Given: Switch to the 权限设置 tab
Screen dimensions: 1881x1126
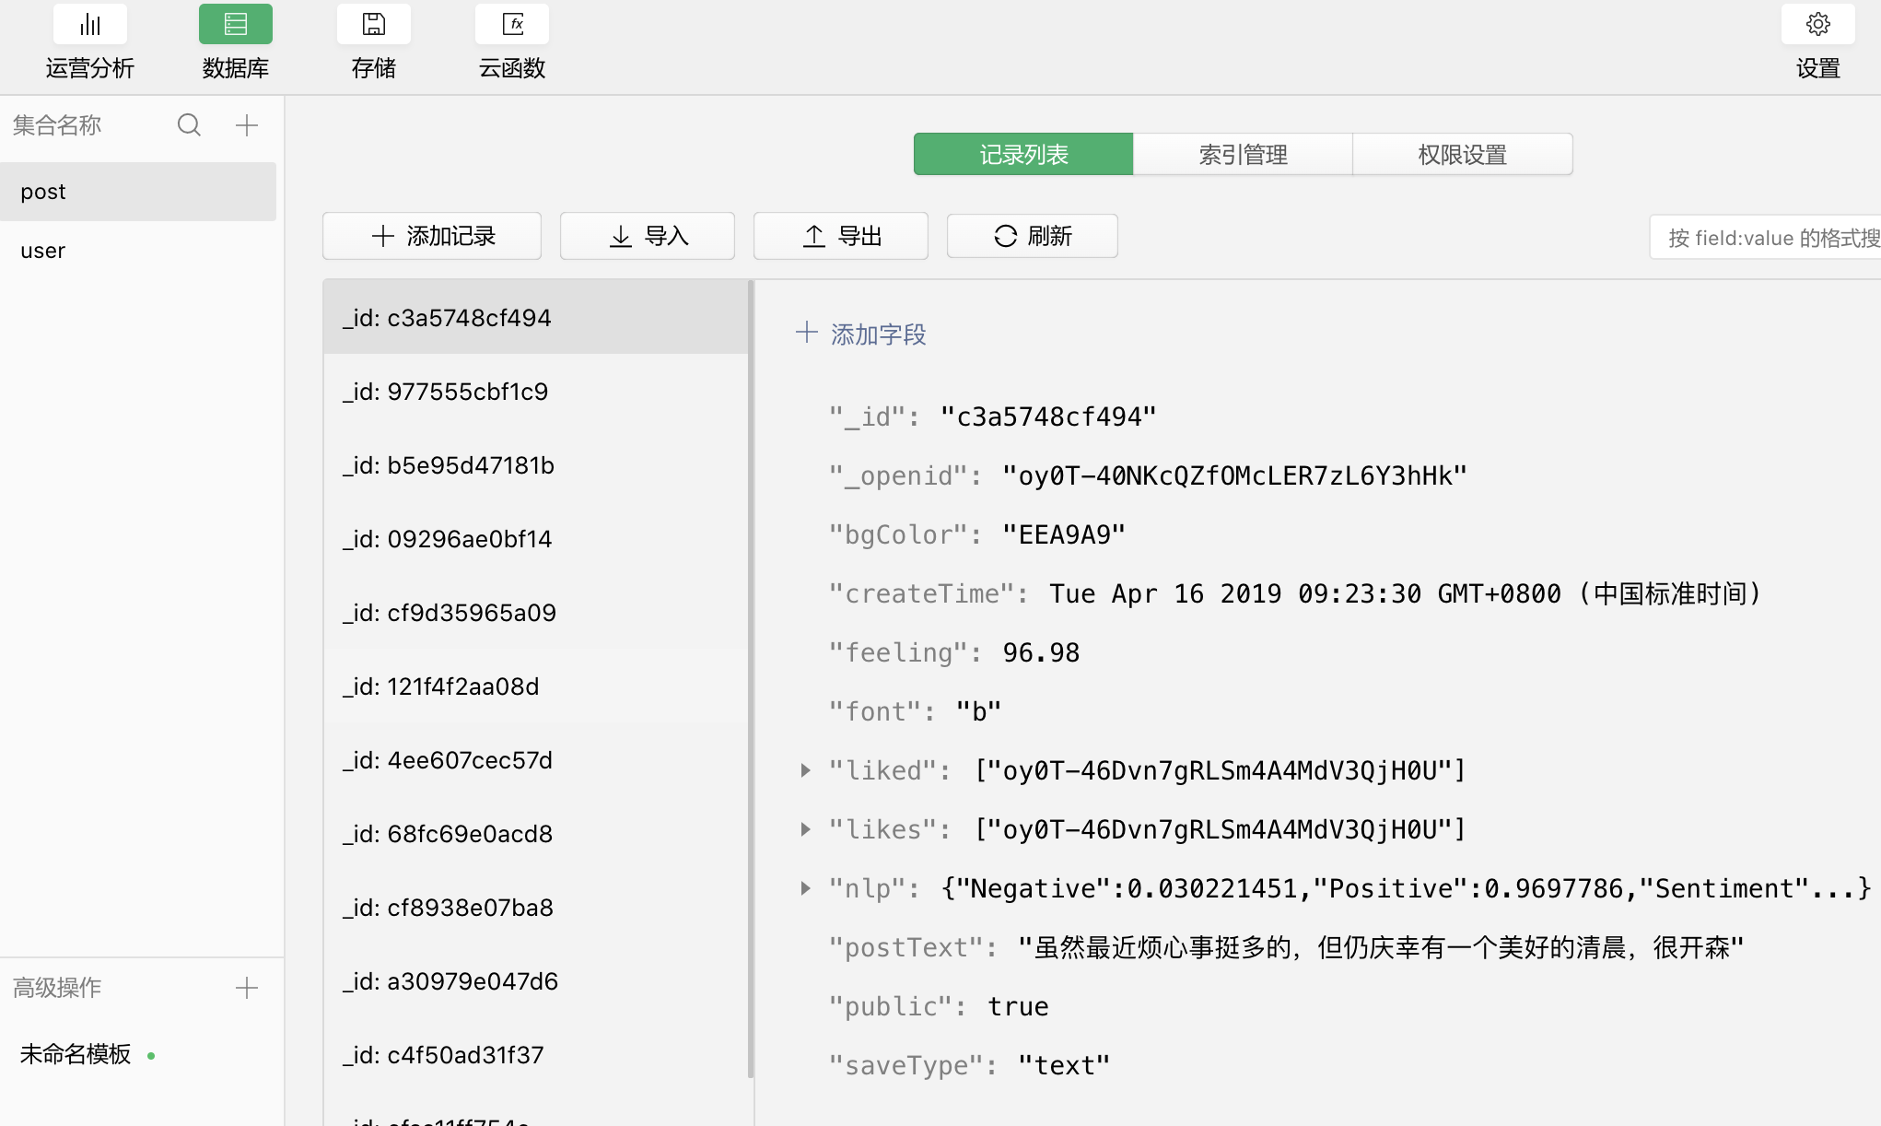Looking at the screenshot, I should [1462, 154].
